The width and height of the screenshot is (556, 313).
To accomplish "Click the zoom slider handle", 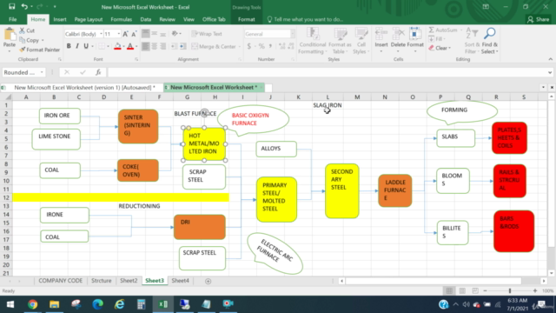I will [510, 291].
